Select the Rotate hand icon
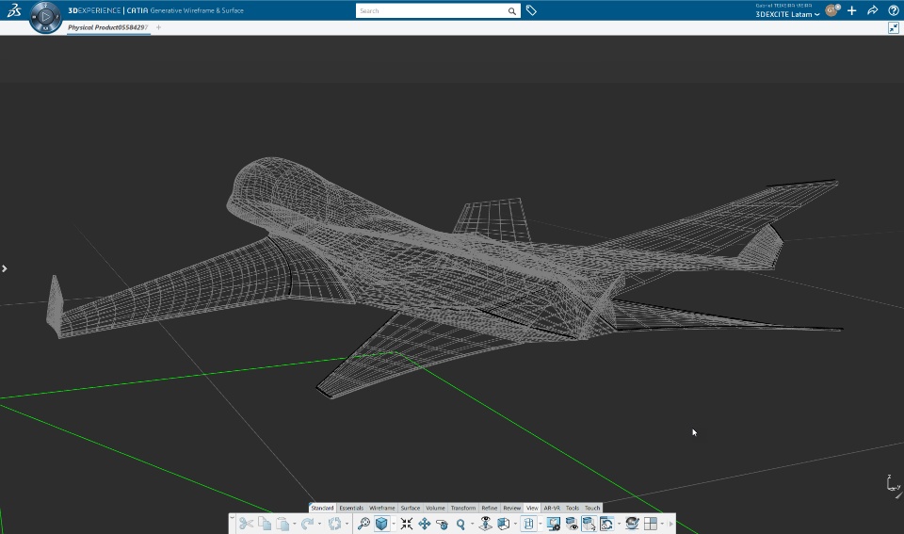The height and width of the screenshot is (534, 904). click(443, 524)
